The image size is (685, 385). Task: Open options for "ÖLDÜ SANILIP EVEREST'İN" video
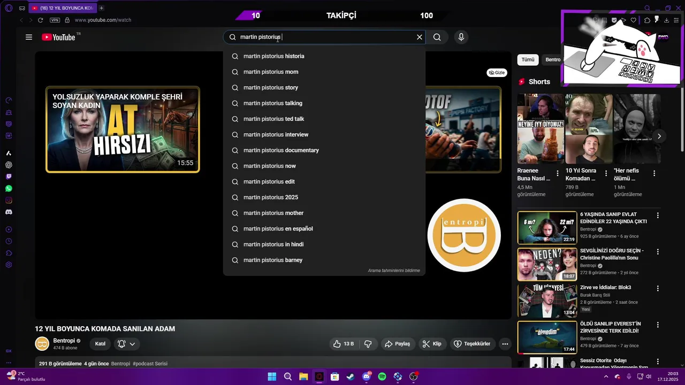coord(658,325)
